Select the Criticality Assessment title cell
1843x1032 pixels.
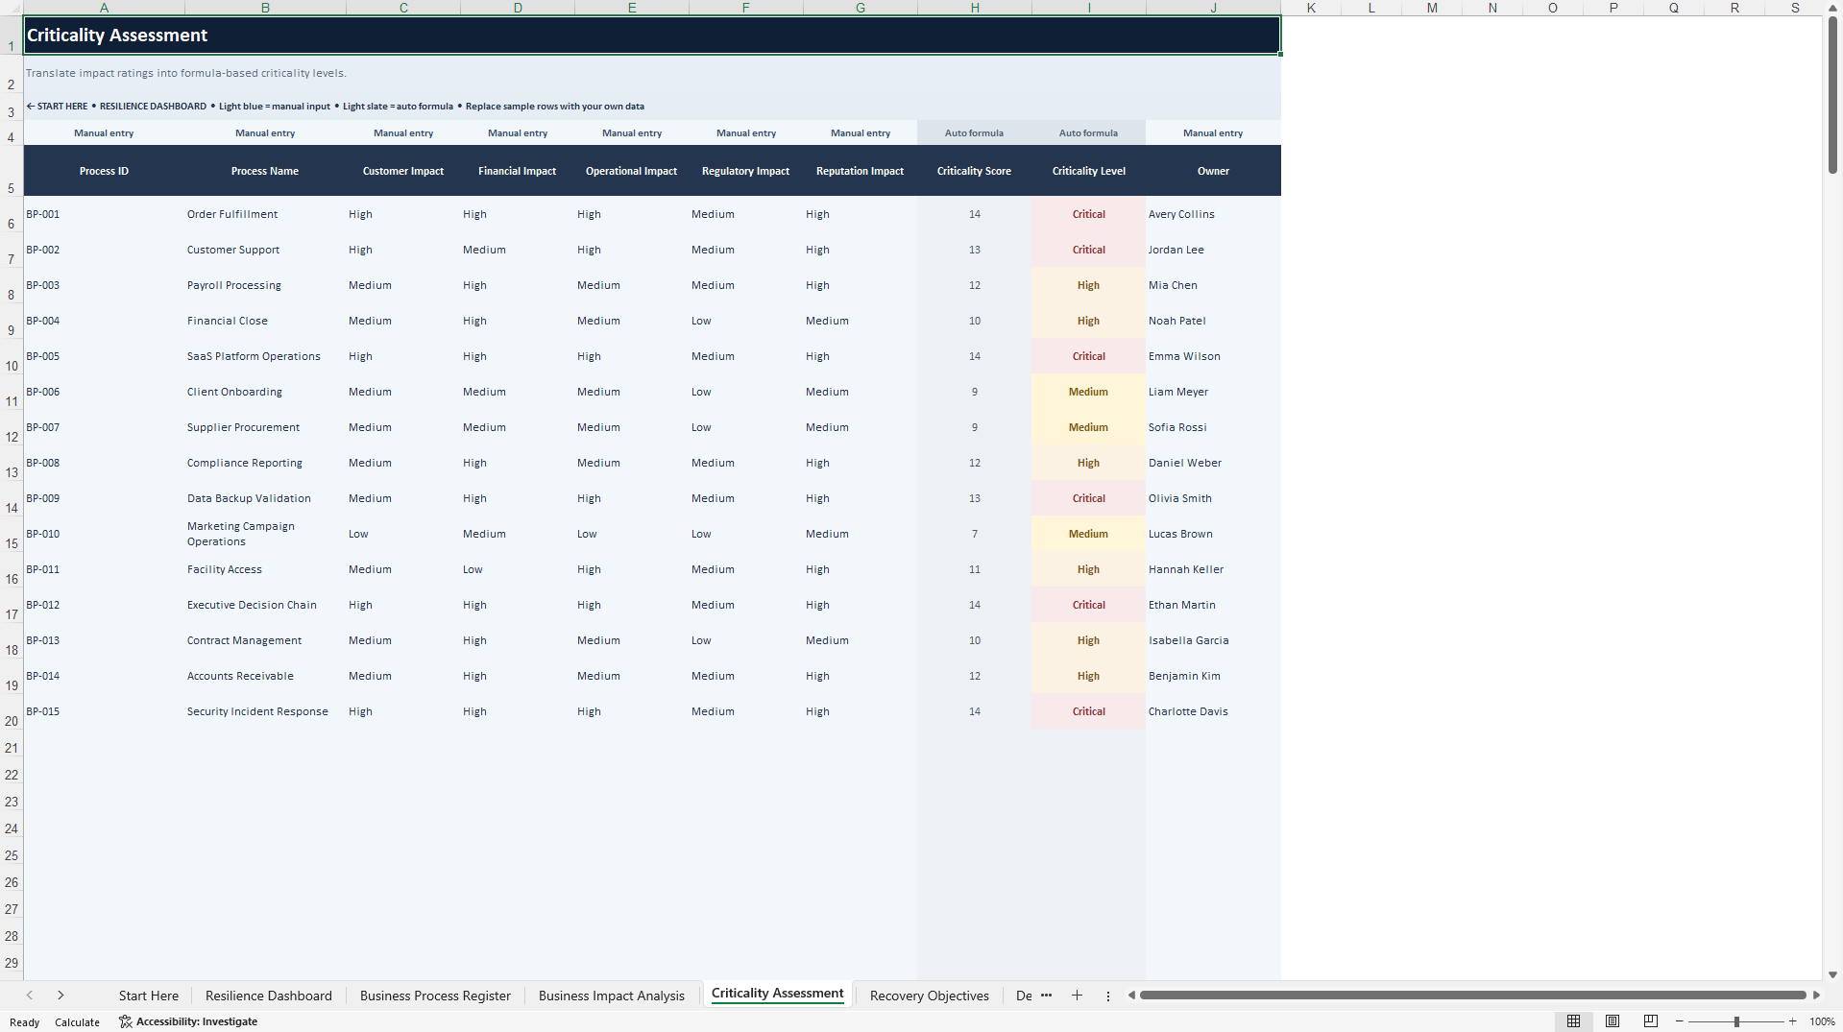click(x=652, y=36)
